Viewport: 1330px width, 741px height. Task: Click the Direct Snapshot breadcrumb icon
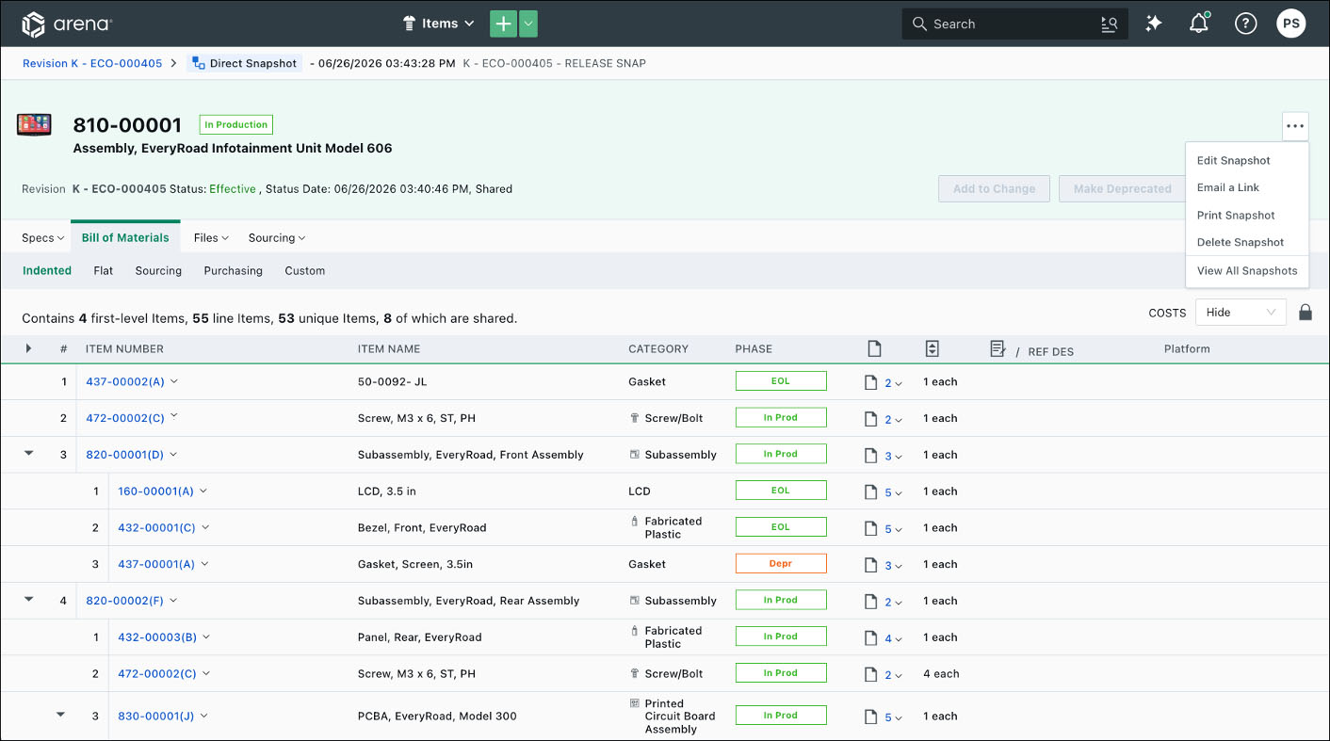[x=198, y=63]
